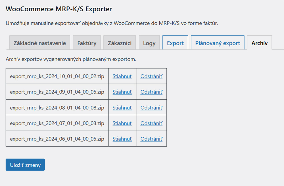Switch to the Faktúry tab
Viewport: 284px width, 186px height.
(x=87, y=43)
